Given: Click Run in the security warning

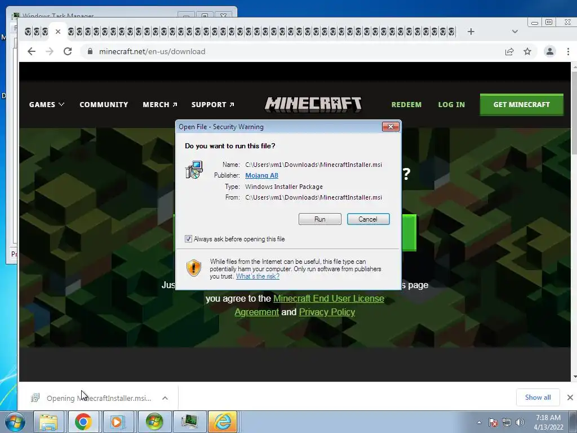Looking at the screenshot, I should coord(320,219).
